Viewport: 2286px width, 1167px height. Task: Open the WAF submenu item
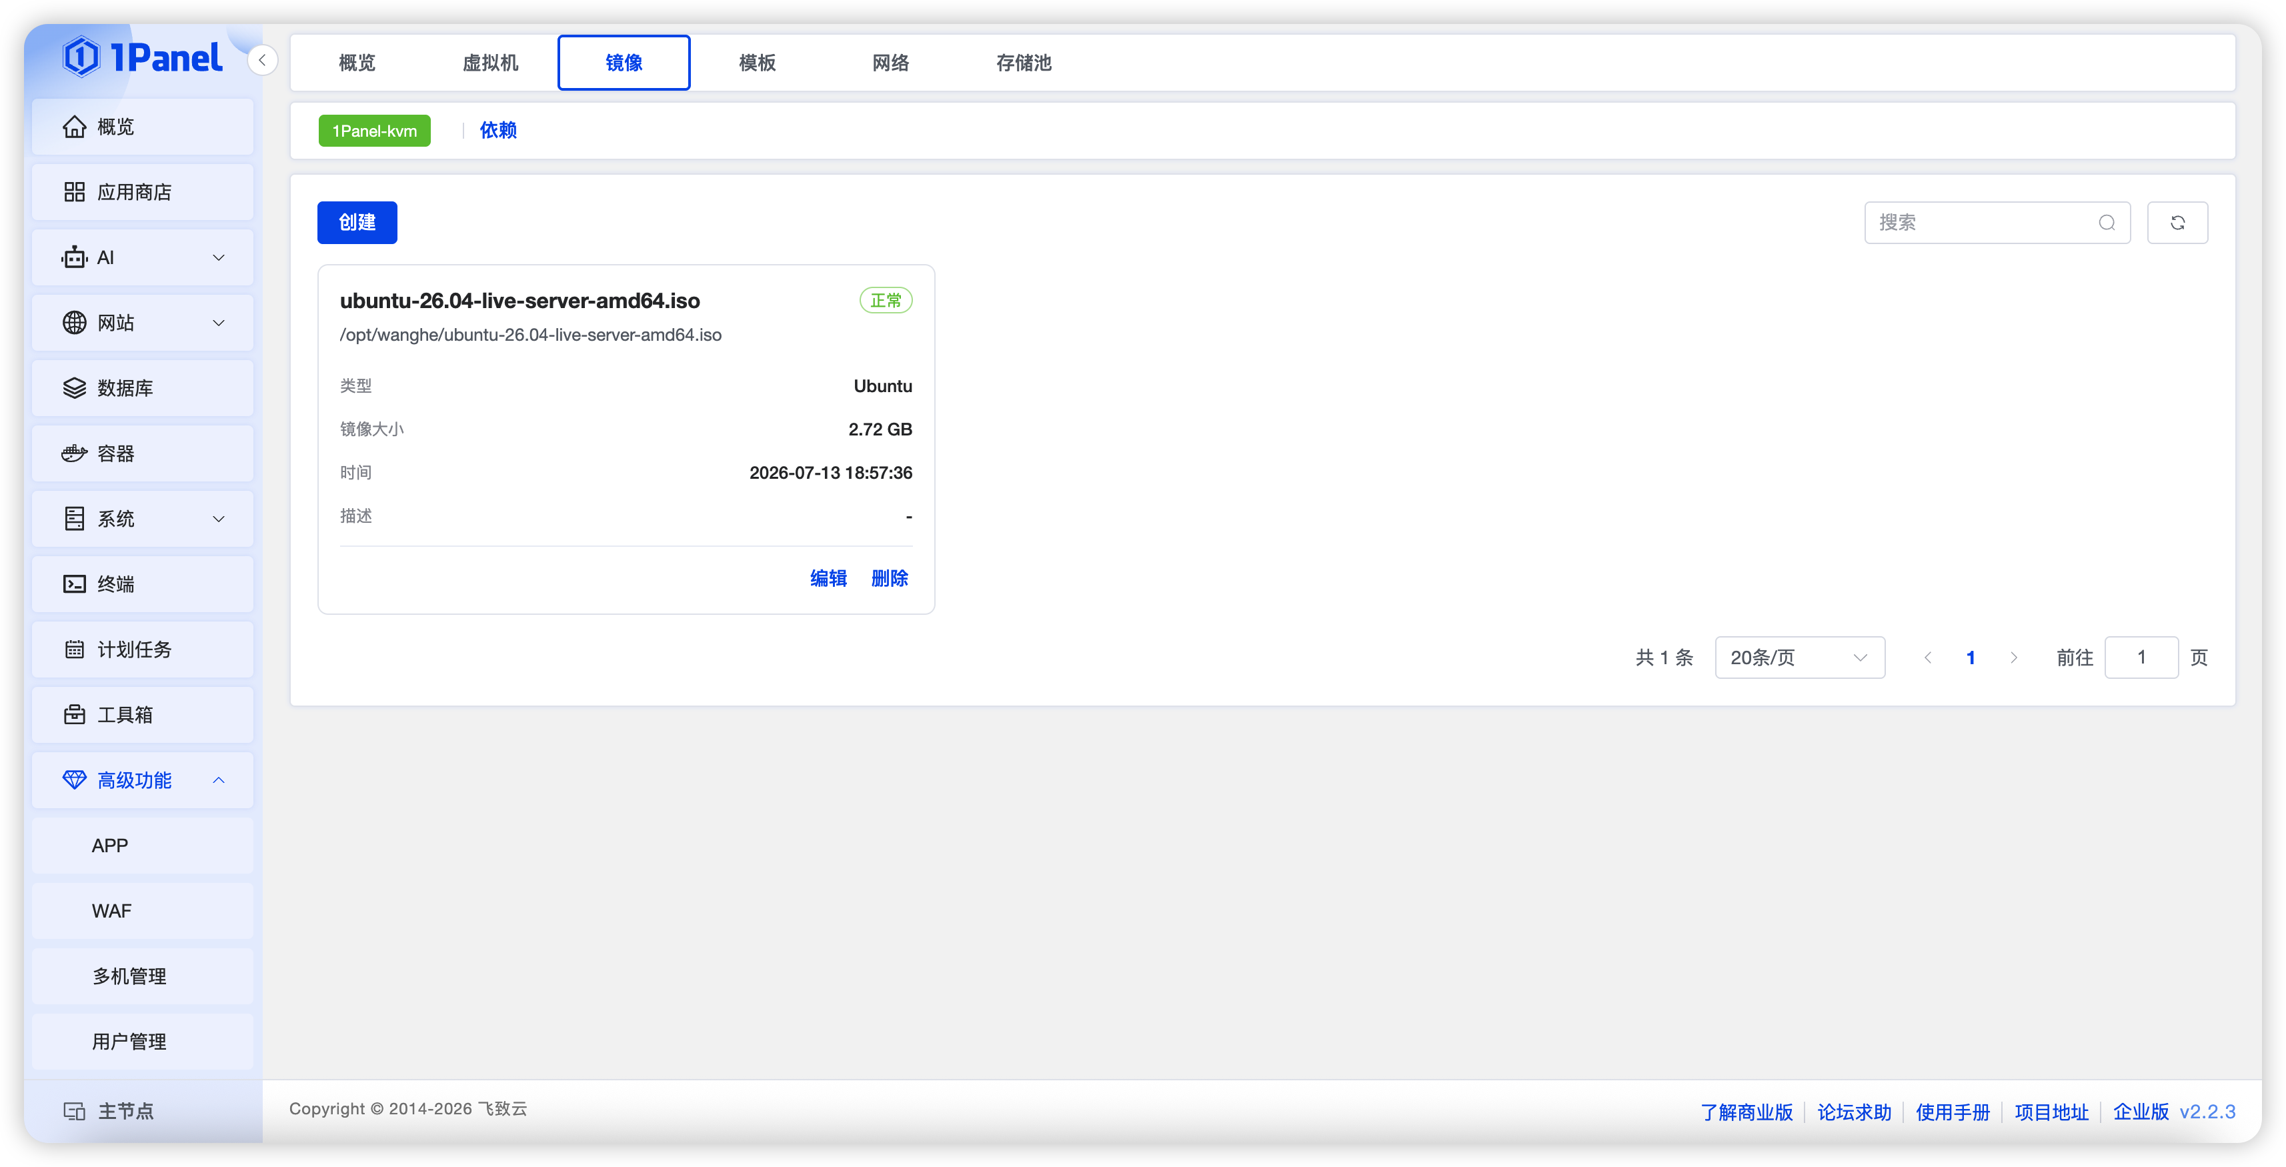(143, 910)
